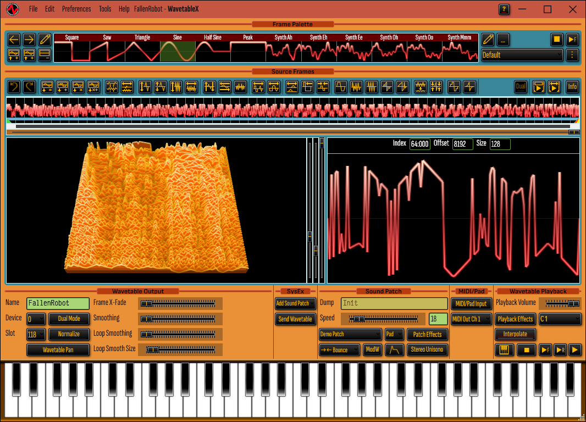Click the Info button in Source Frames toolbar
The height and width of the screenshot is (422, 586).
572,87
